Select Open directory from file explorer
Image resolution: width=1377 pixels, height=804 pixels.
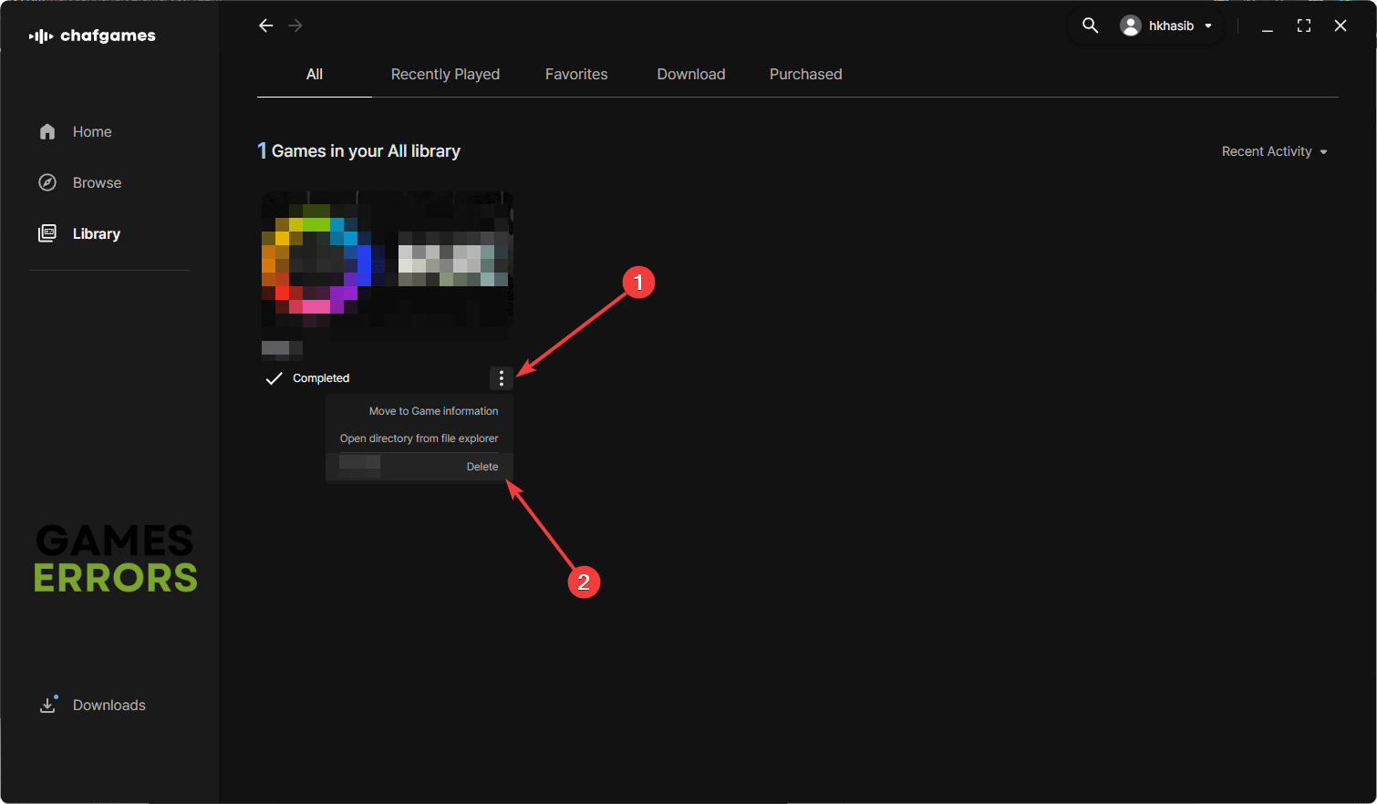coord(419,438)
